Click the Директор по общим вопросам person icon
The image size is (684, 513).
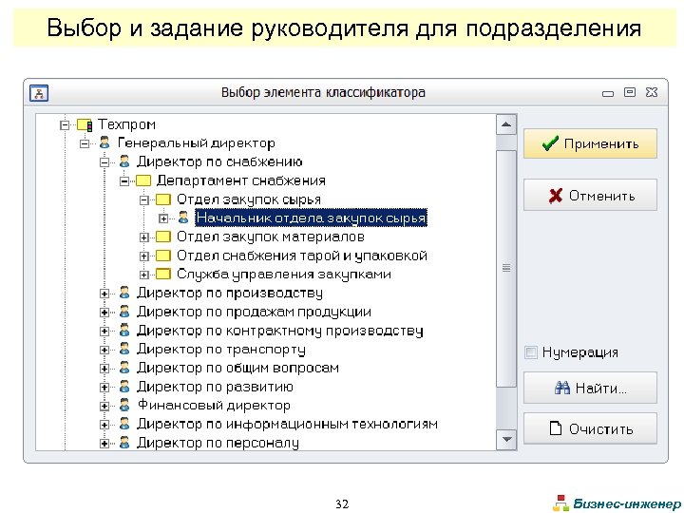point(124,368)
